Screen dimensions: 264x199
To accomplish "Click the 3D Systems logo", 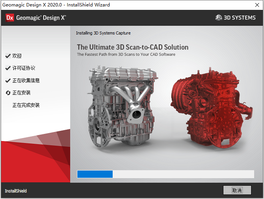I will (236, 17).
